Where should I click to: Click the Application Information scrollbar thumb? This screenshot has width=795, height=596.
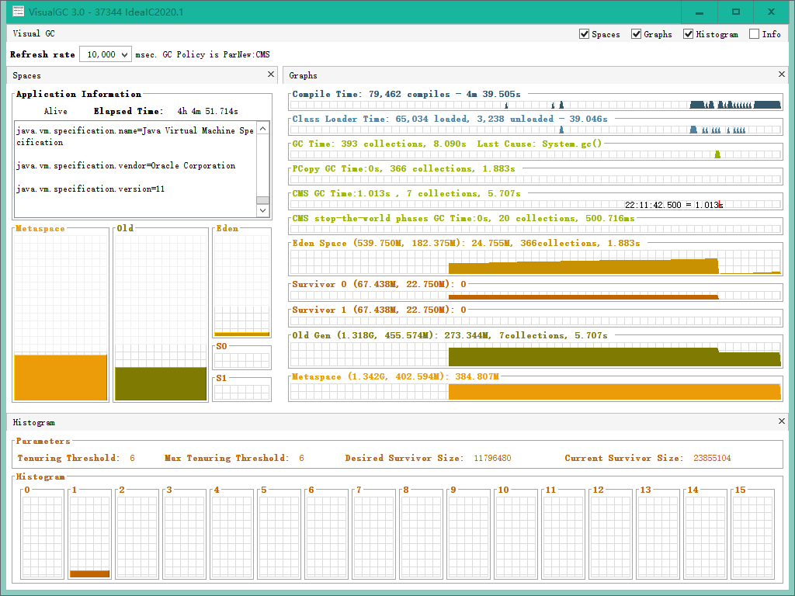click(x=262, y=200)
